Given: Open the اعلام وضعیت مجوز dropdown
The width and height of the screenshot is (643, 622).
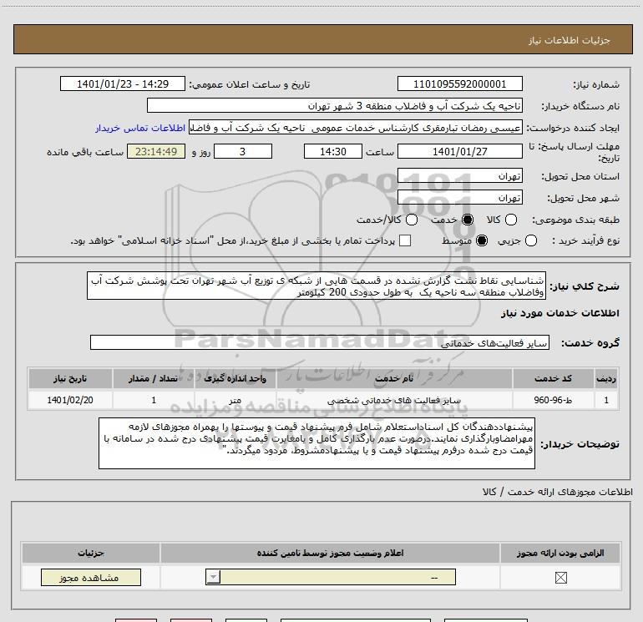Looking at the screenshot, I should click(x=331, y=577).
